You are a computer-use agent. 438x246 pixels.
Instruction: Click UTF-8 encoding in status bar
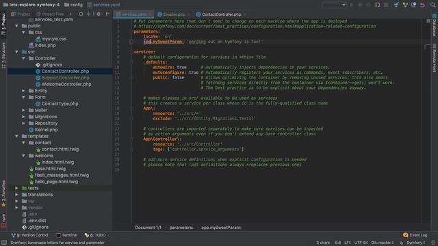tap(361, 243)
